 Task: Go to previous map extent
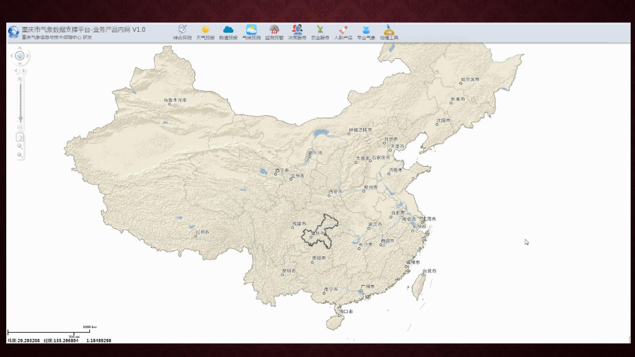(x=17, y=71)
